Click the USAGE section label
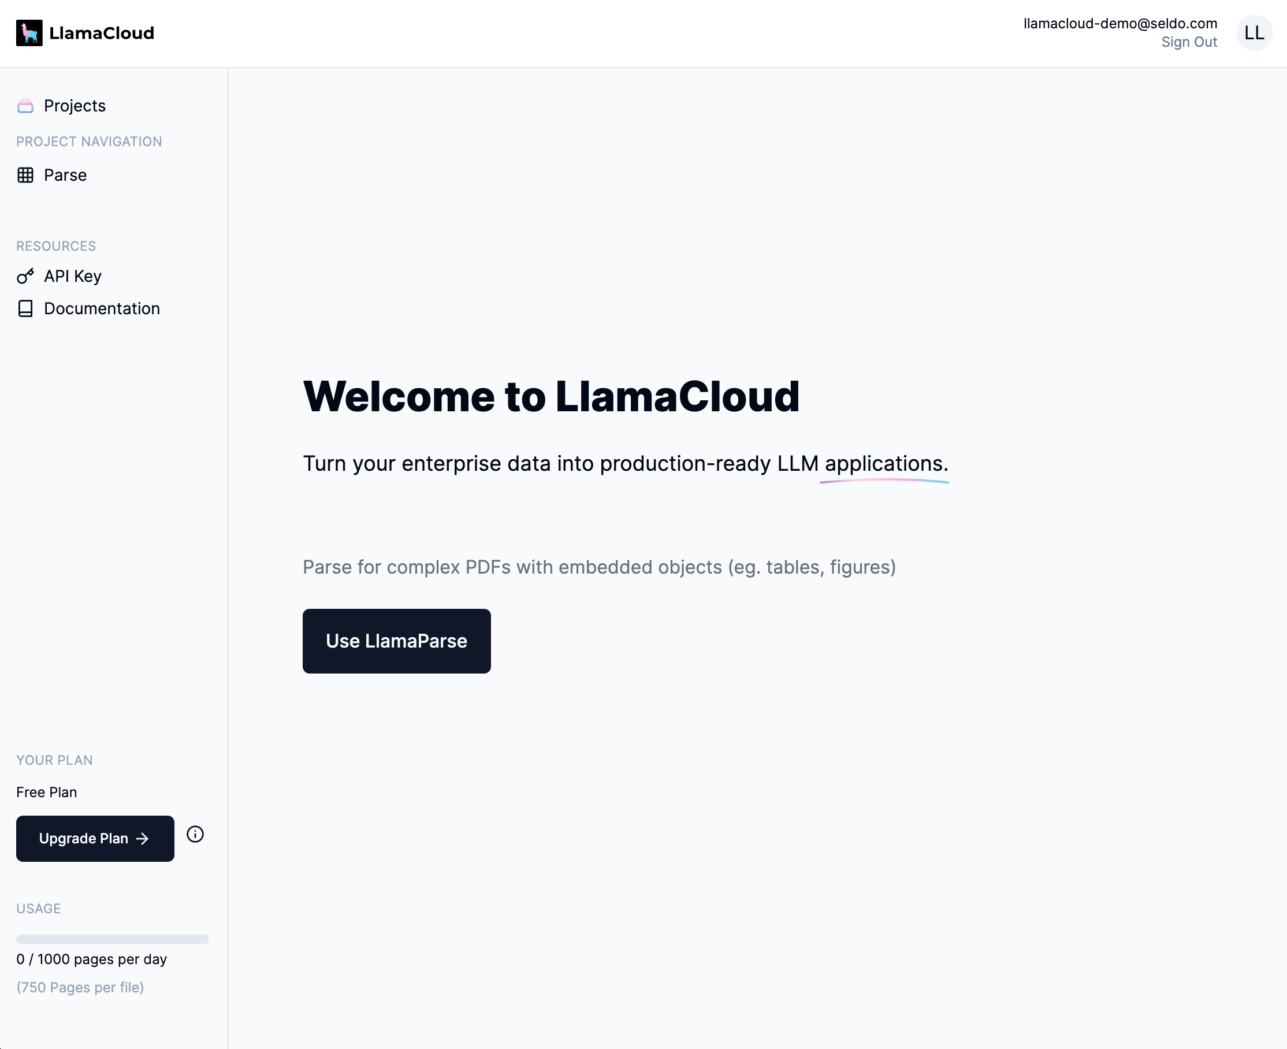1287x1049 pixels. point(39,909)
